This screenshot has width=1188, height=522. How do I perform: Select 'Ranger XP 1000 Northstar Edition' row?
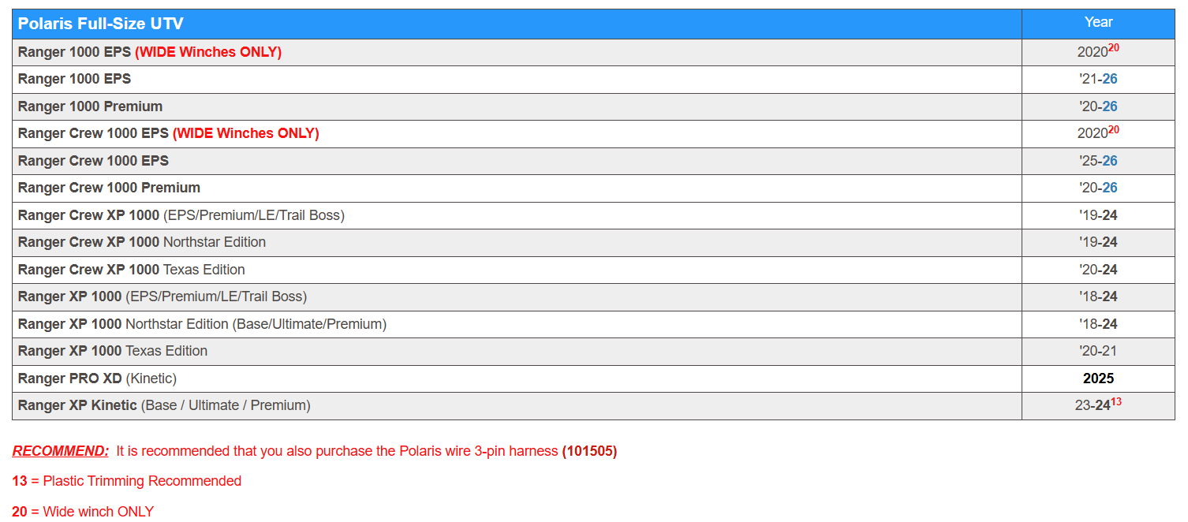click(593, 324)
